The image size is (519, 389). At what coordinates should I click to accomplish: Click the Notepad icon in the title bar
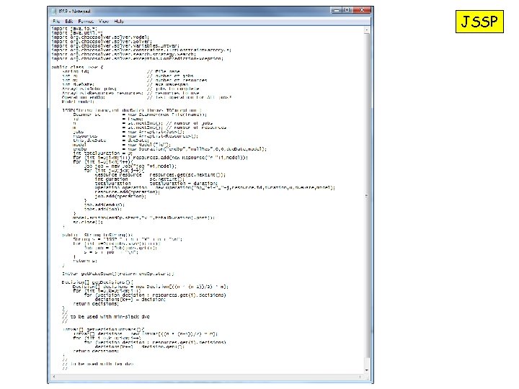click(x=54, y=12)
